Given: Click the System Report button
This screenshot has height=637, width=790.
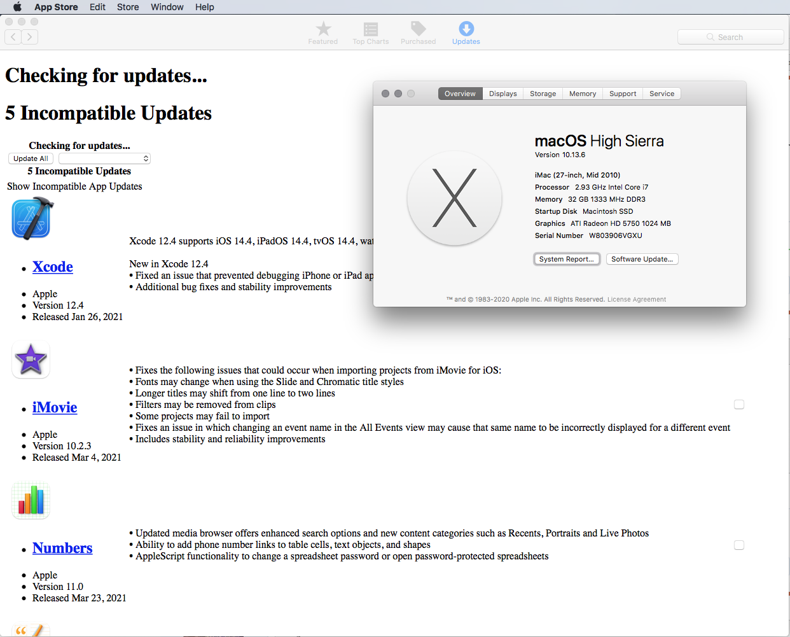Looking at the screenshot, I should 566,259.
